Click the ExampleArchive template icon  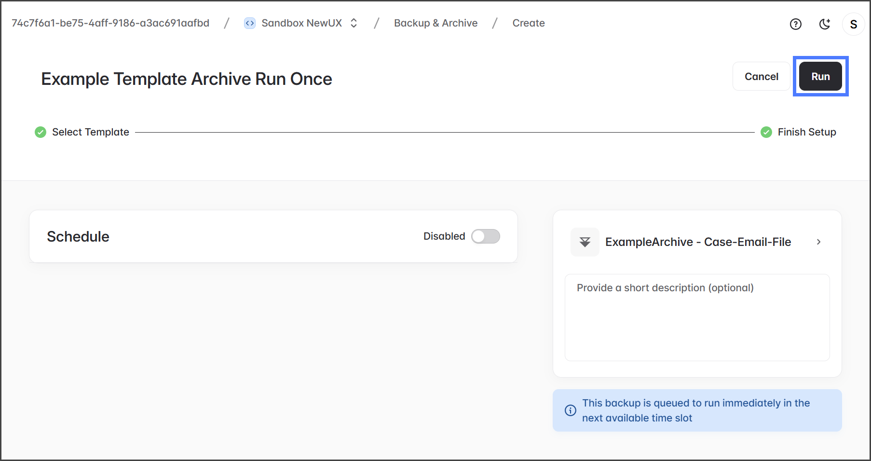tap(585, 242)
